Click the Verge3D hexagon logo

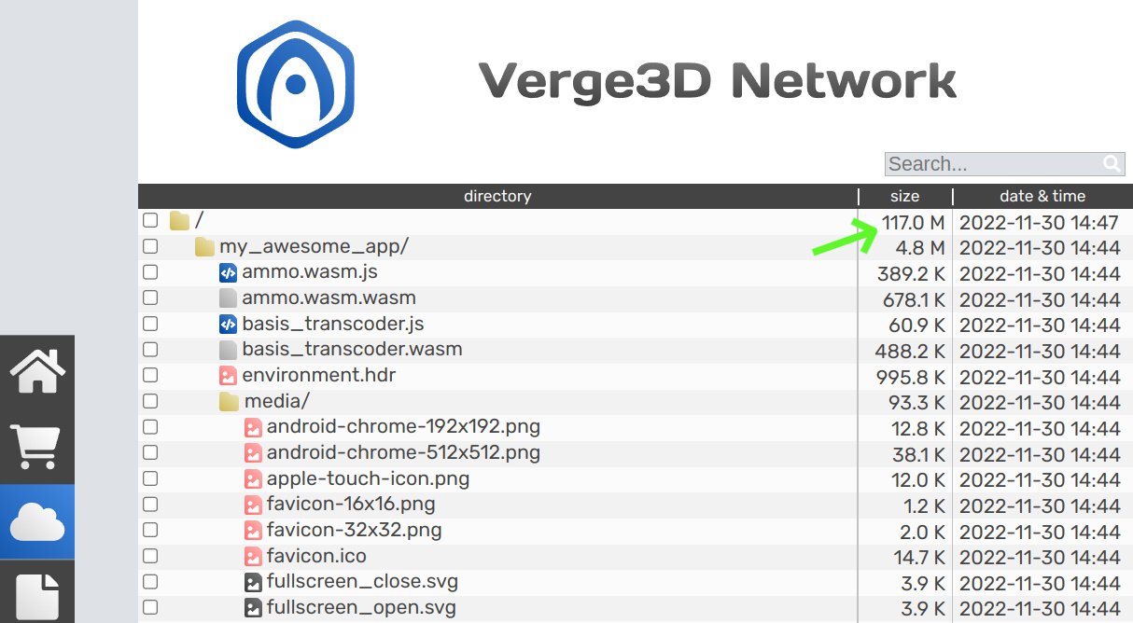(296, 84)
